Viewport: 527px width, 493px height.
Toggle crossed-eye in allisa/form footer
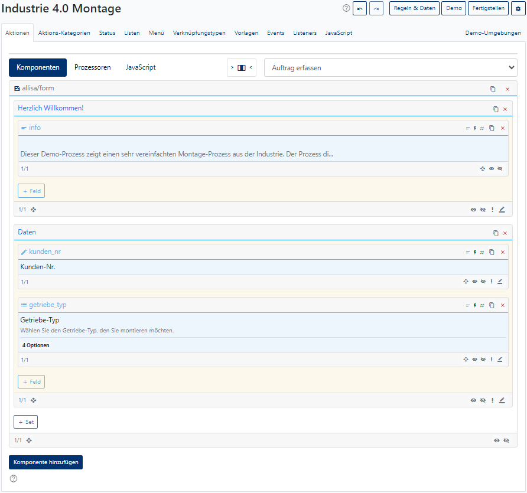click(x=506, y=440)
